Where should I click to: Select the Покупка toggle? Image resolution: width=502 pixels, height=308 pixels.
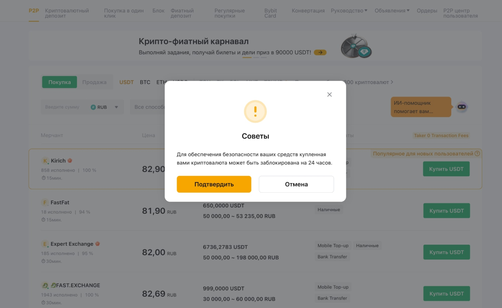59,82
